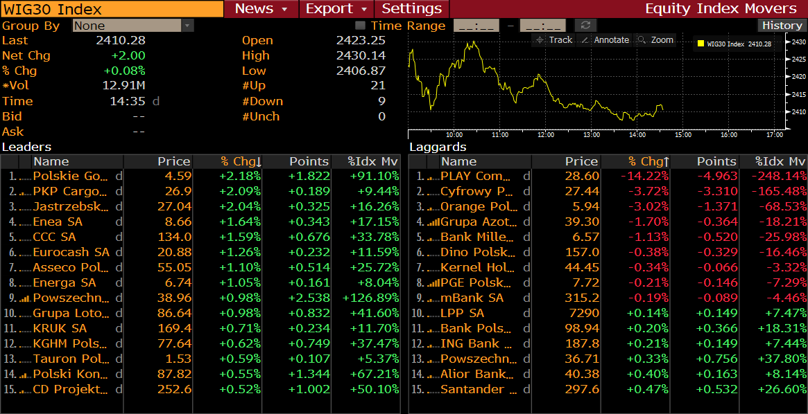
Task: Sort Laggards by %Idx Mv column header
Action: click(780, 161)
